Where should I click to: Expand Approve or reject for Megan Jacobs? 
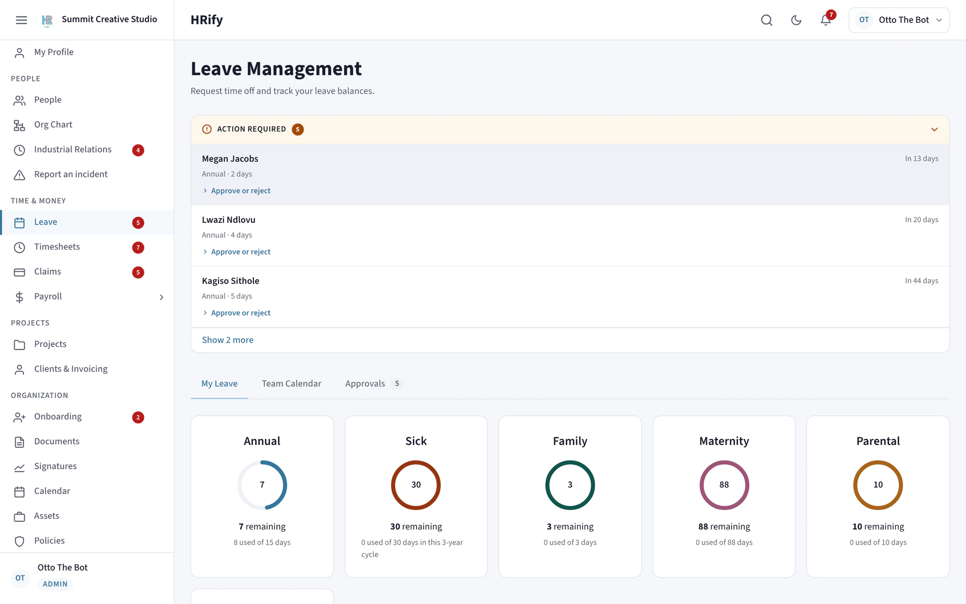(x=236, y=191)
